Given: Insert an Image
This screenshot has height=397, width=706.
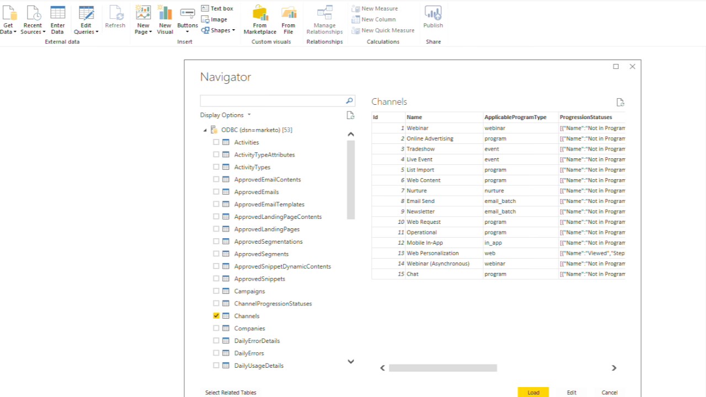Looking at the screenshot, I should [x=214, y=19].
